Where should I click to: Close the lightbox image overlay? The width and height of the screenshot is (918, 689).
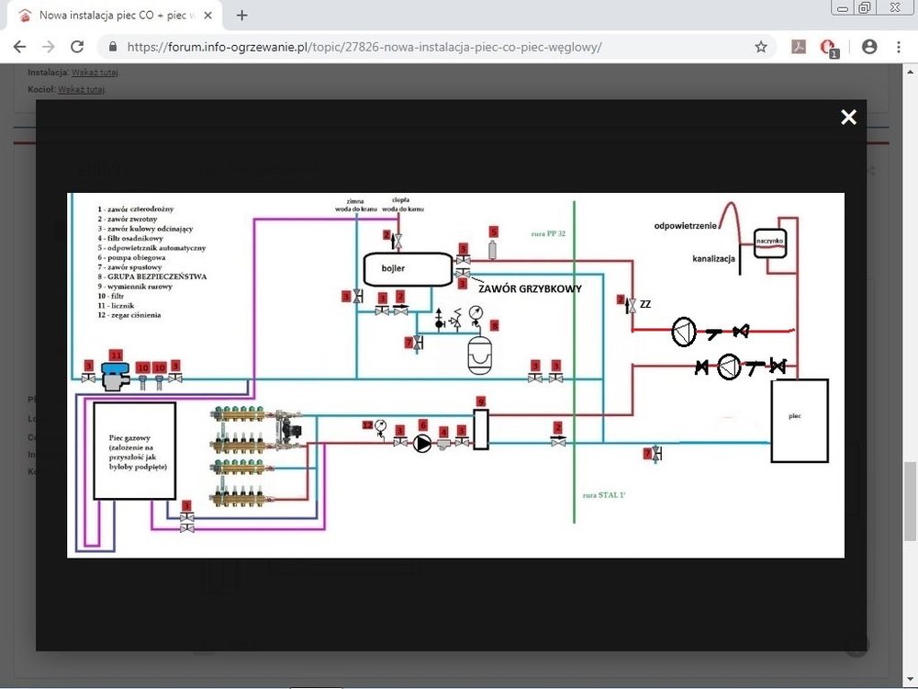pos(848,117)
